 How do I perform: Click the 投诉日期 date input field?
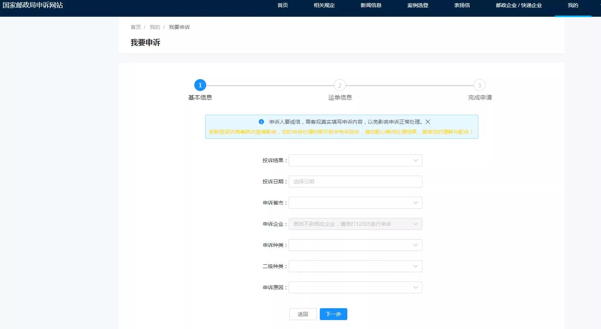click(355, 182)
